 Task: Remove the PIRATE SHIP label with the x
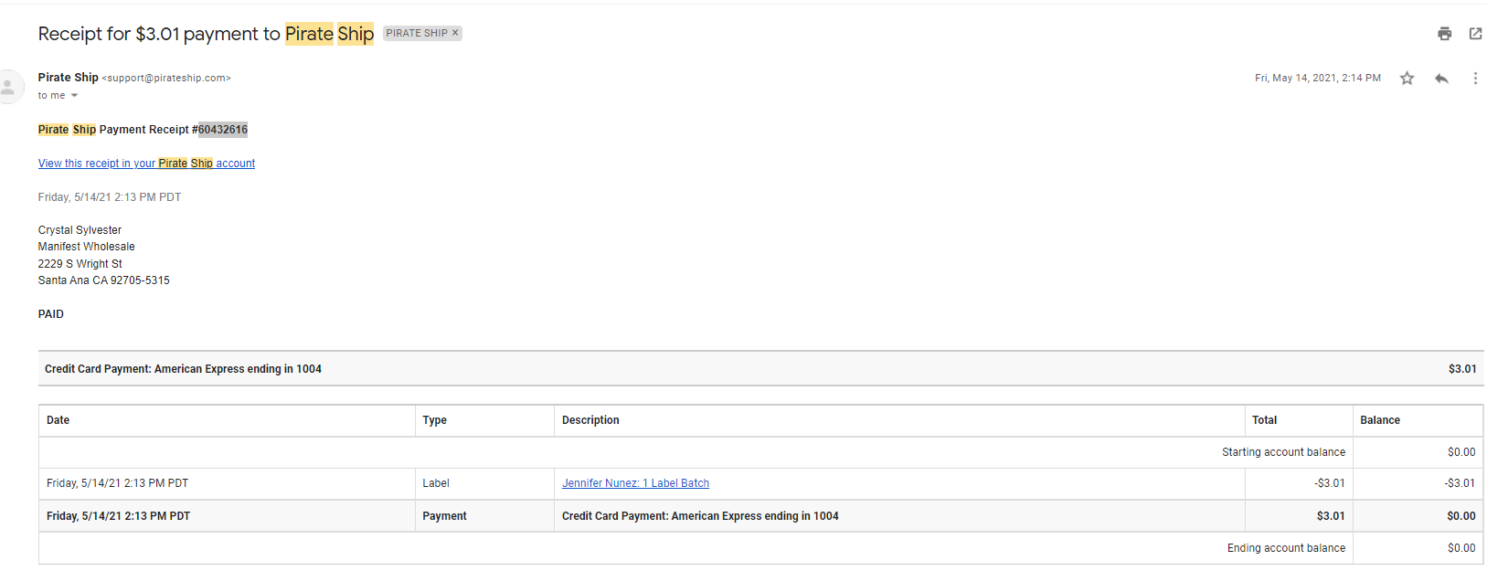(455, 33)
